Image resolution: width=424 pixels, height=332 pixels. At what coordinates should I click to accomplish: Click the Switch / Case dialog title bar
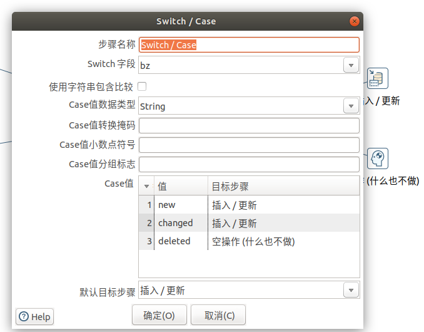click(x=188, y=21)
